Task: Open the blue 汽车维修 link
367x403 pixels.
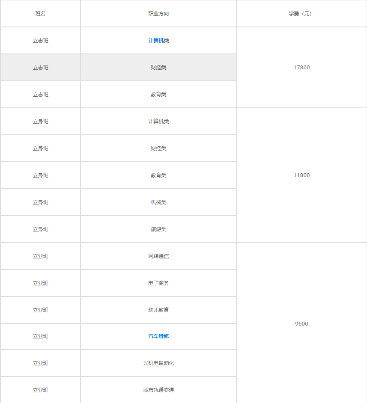Action: [x=158, y=336]
